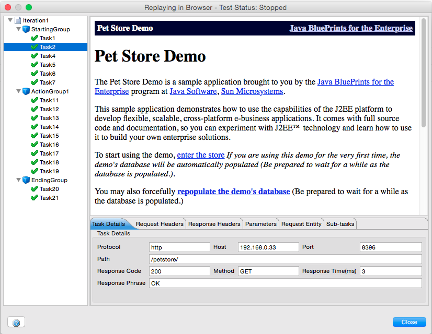Screen dimensions: 432x334
Task: Click the green checkmark beside Task17
Action: [35, 153]
